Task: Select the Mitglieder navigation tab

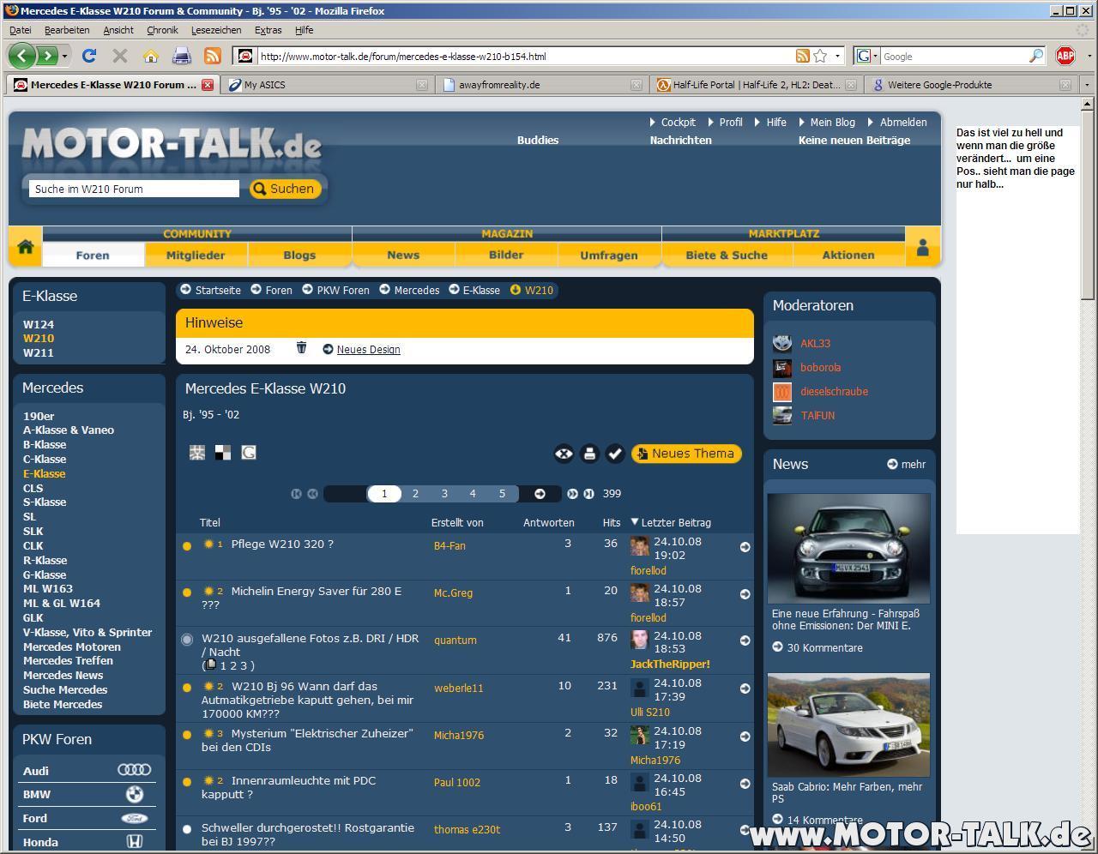Action: pyautogui.click(x=196, y=255)
